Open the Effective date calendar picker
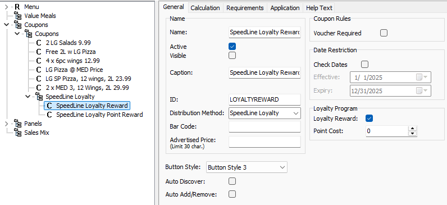 [422, 78]
